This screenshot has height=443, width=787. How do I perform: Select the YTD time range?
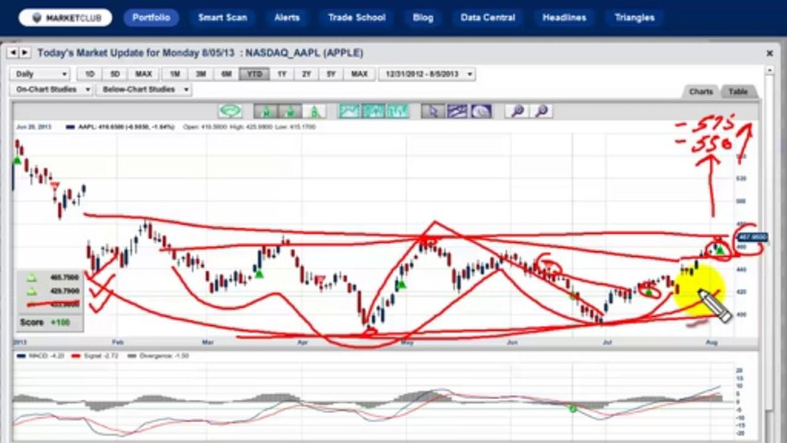pos(255,74)
